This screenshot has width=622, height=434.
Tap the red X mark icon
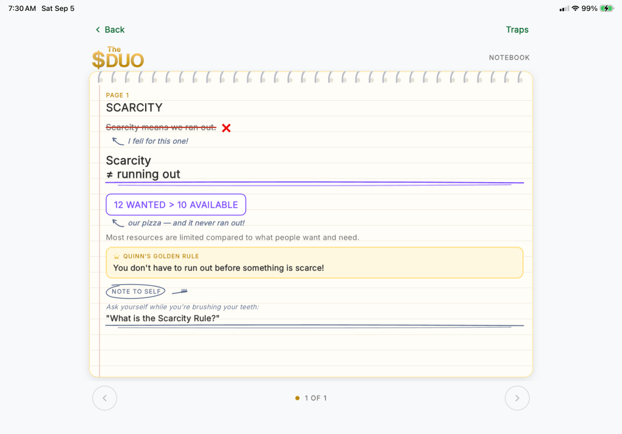pyautogui.click(x=226, y=128)
